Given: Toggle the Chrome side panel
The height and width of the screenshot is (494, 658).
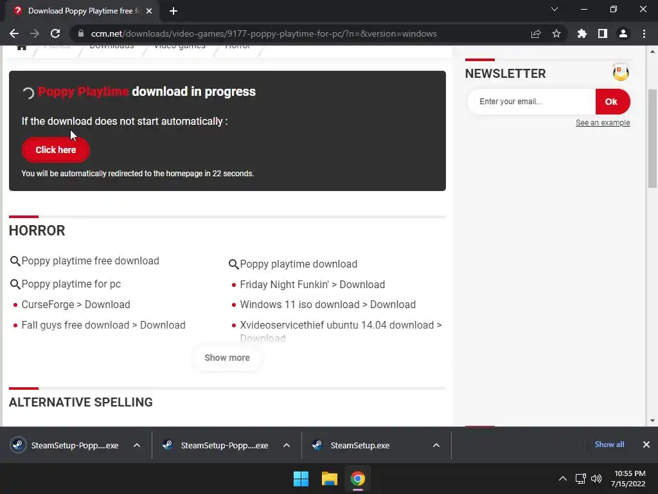Looking at the screenshot, I should [x=603, y=33].
